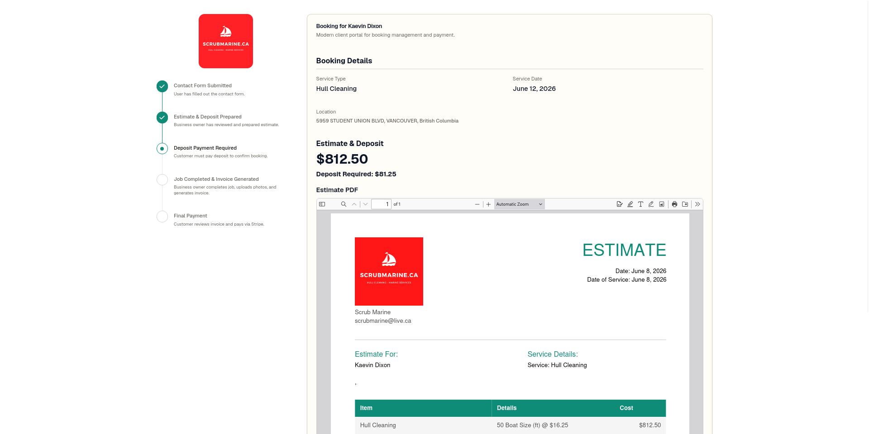Click 'Kaevin Dixon' under Estimate For
The height and width of the screenshot is (434, 869).
(x=372, y=365)
